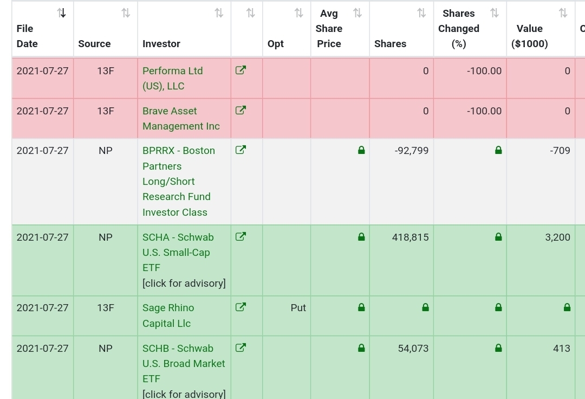This screenshot has width=585, height=399.
Task: Click lock icon in Sage Rhino Shares cell
Action: click(x=425, y=308)
